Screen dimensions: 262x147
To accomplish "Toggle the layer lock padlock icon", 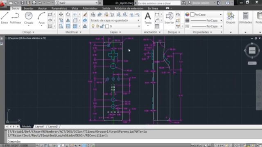I will tap(102, 26).
